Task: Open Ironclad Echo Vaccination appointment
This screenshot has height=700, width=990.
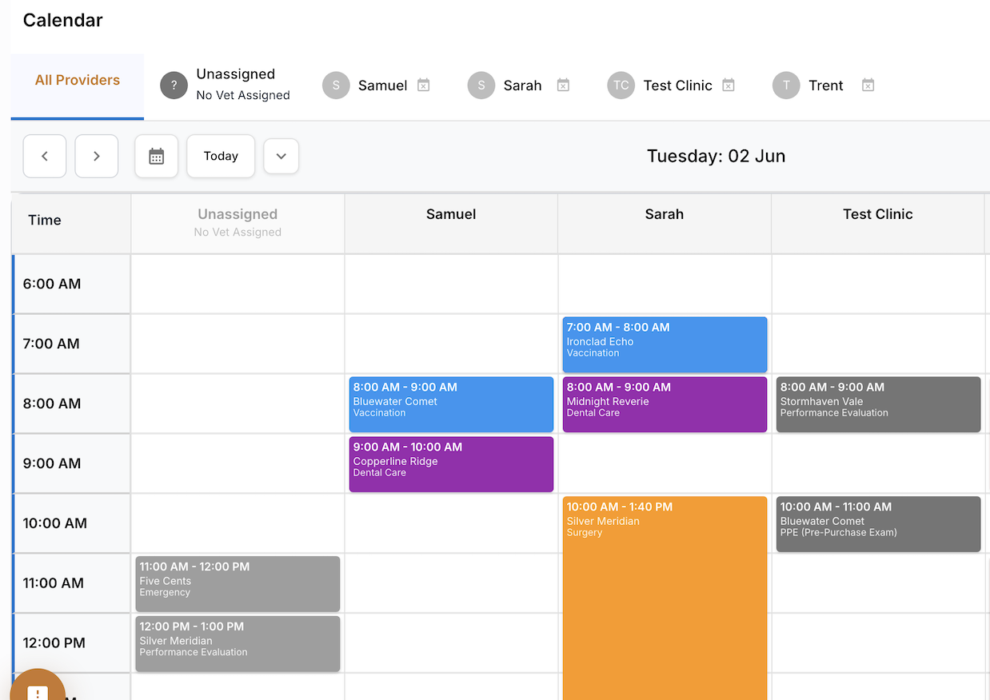Action: (665, 344)
